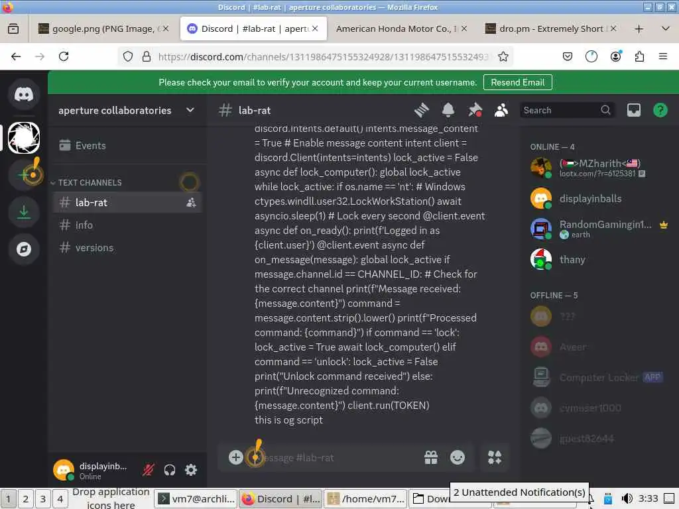This screenshot has width=679, height=509.
Task: Switch to workspace 2 in taskbar
Action: [26, 498]
